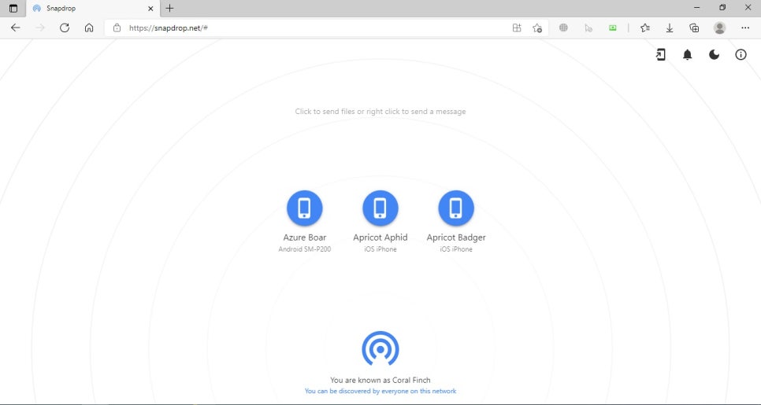The height and width of the screenshot is (405, 761).
Task: Open the browser Downloads panel
Action: click(670, 28)
